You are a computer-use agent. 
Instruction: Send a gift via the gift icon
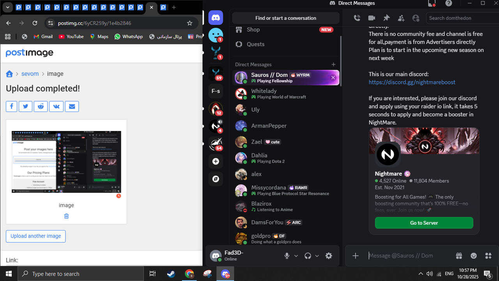click(x=459, y=256)
